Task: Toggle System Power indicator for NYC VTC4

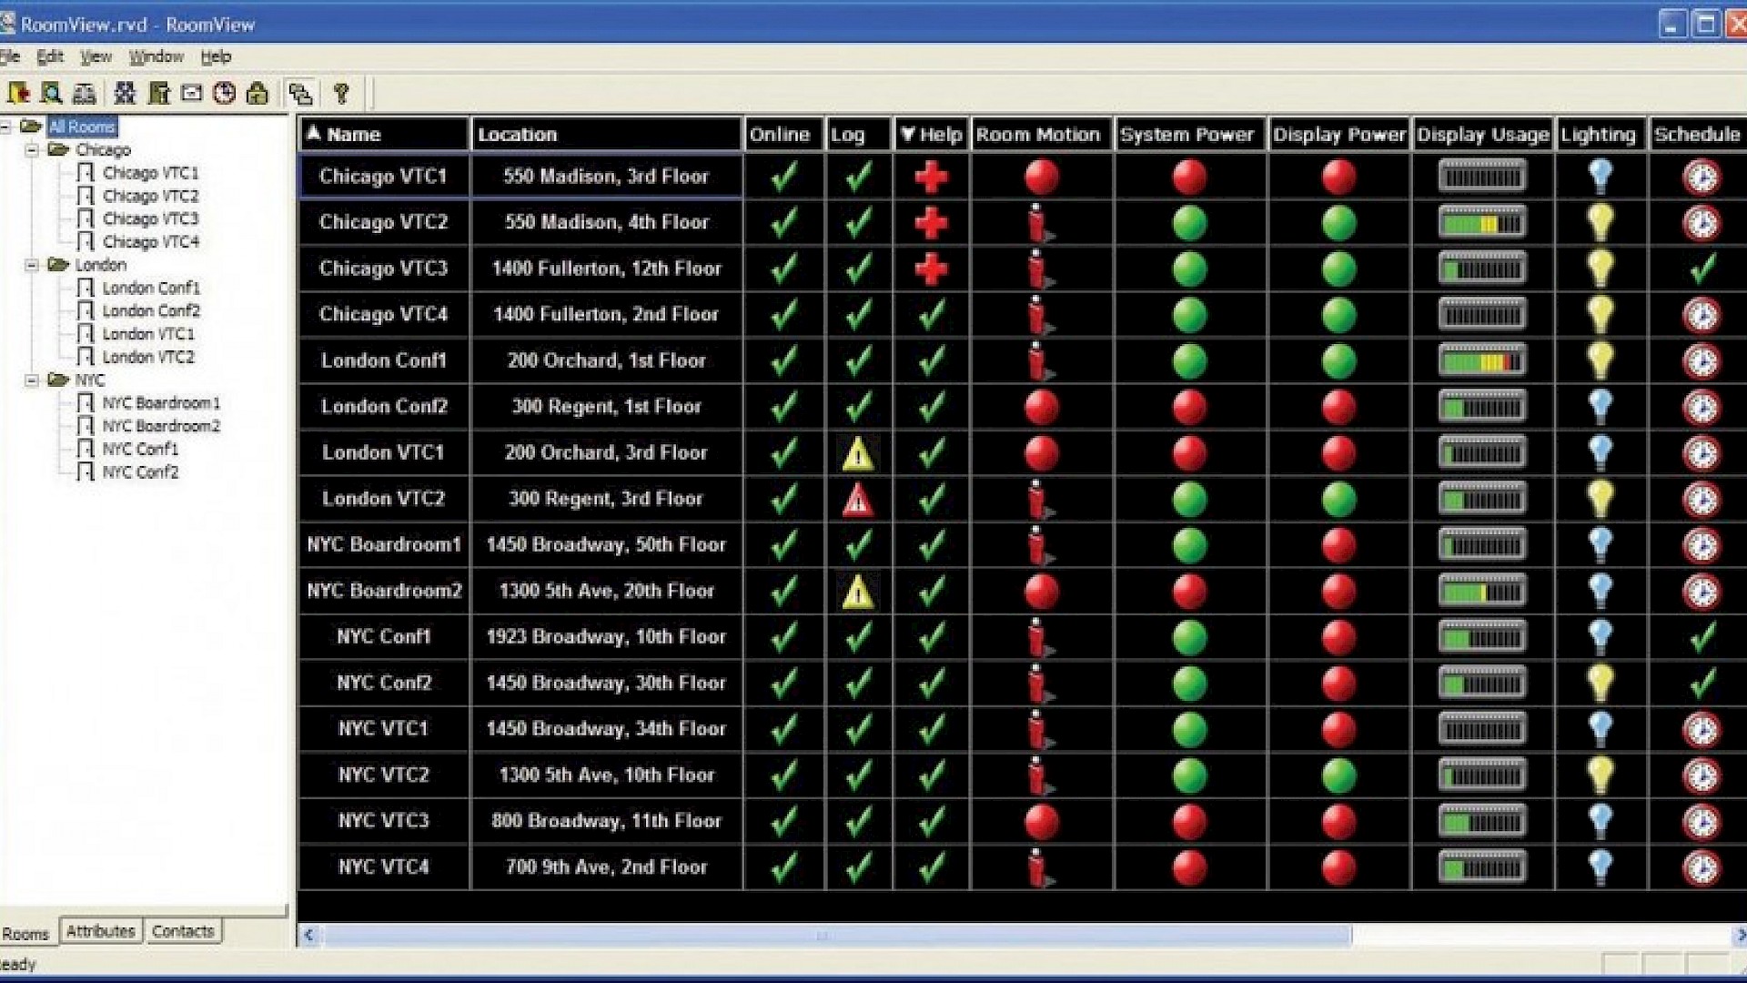Action: [x=1188, y=867]
